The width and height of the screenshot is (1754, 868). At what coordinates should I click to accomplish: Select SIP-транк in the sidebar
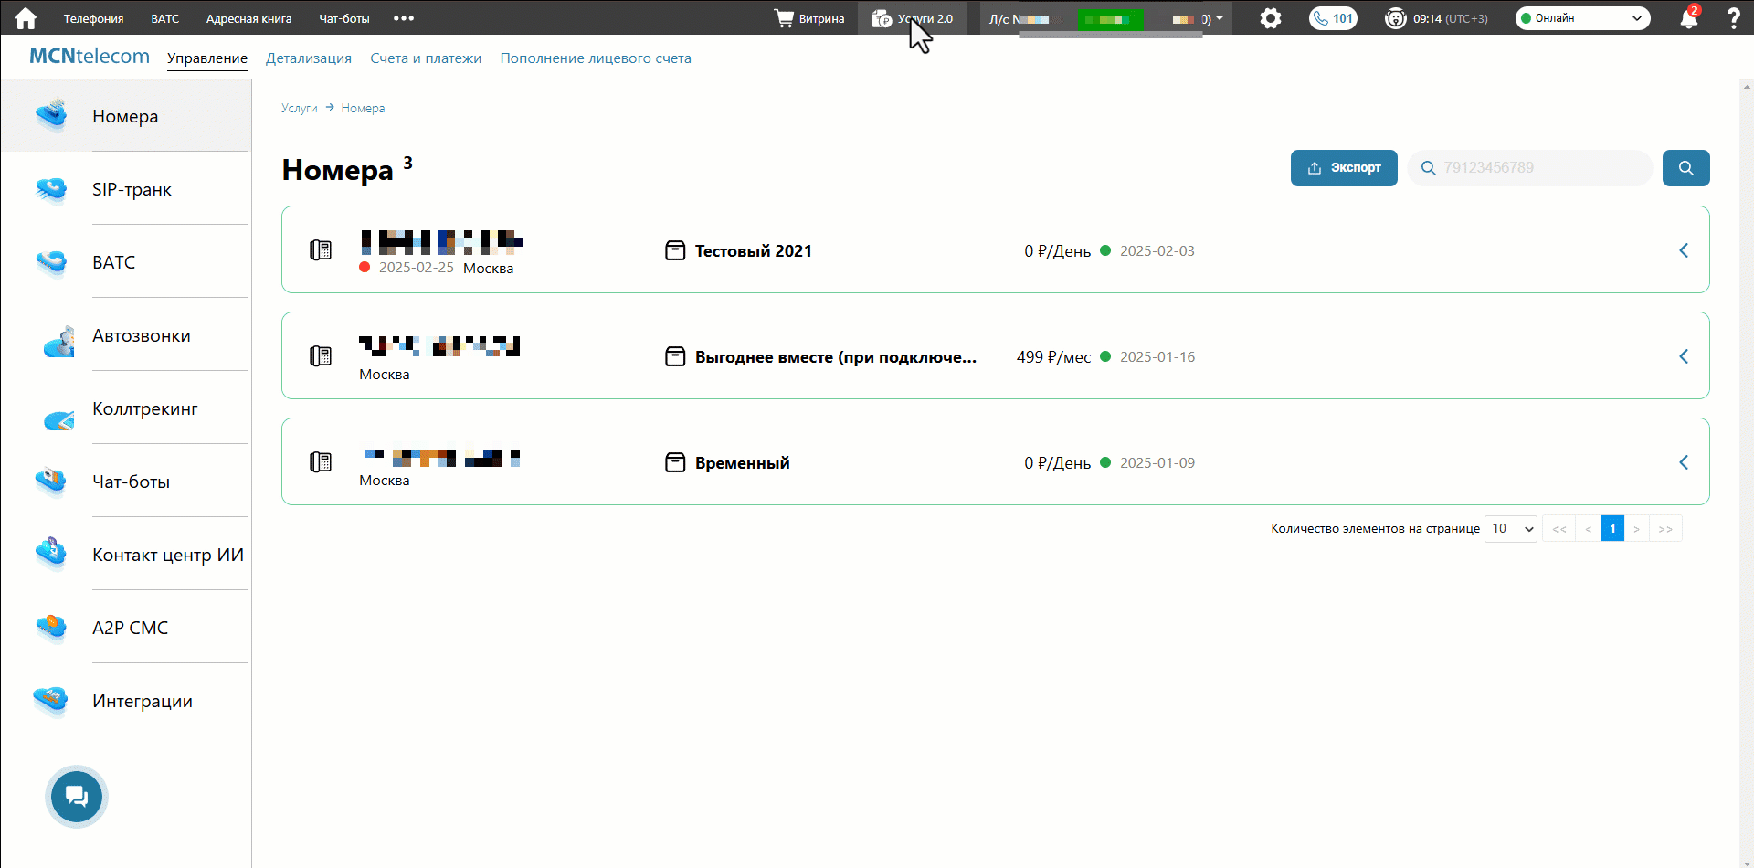132,189
